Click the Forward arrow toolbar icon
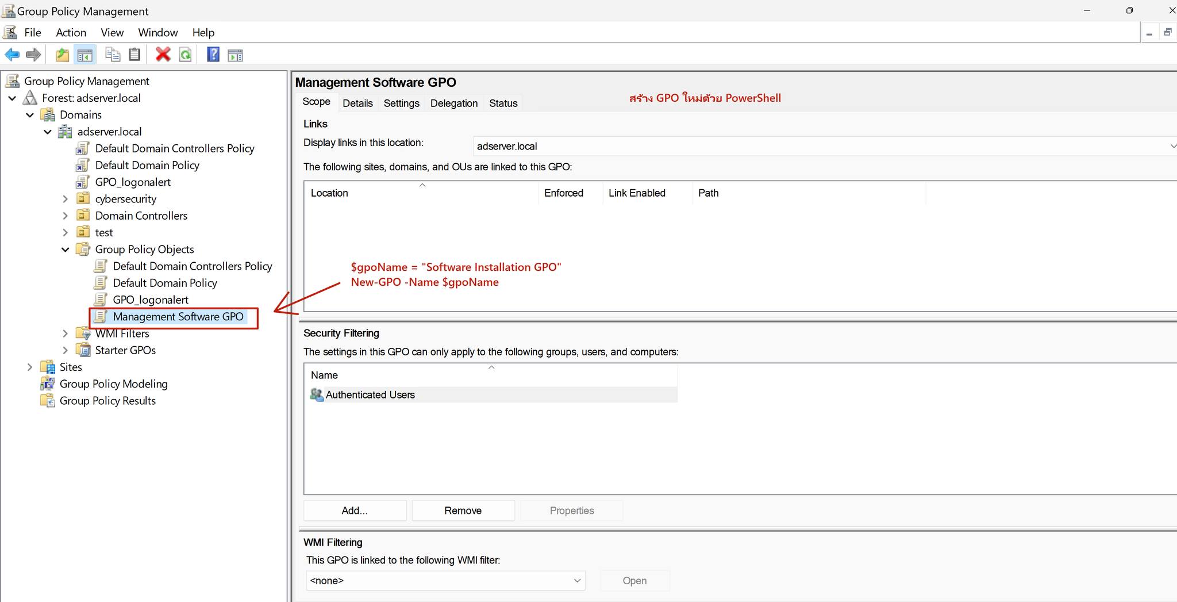Image resolution: width=1177 pixels, height=602 pixels. pyautogui.click(x=34, y=55)
